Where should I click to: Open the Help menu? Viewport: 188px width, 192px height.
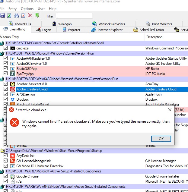tap(53, 9)
